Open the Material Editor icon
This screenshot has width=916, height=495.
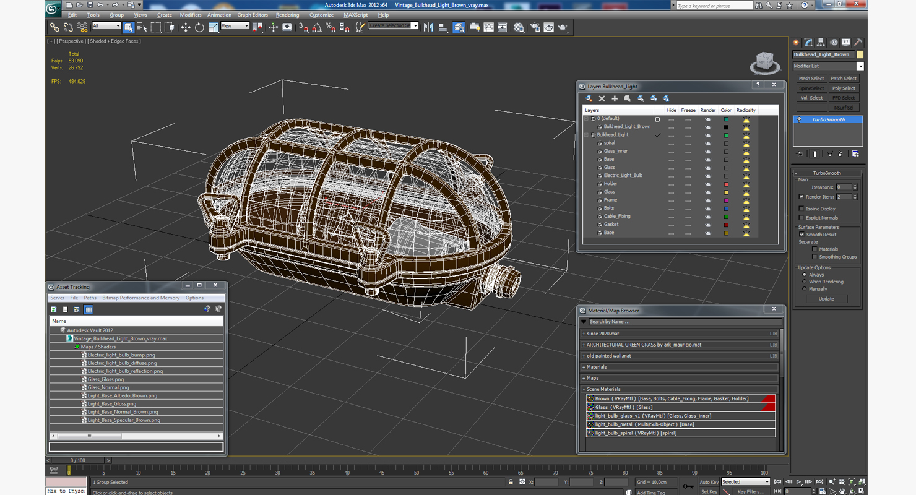pos(519,27)
